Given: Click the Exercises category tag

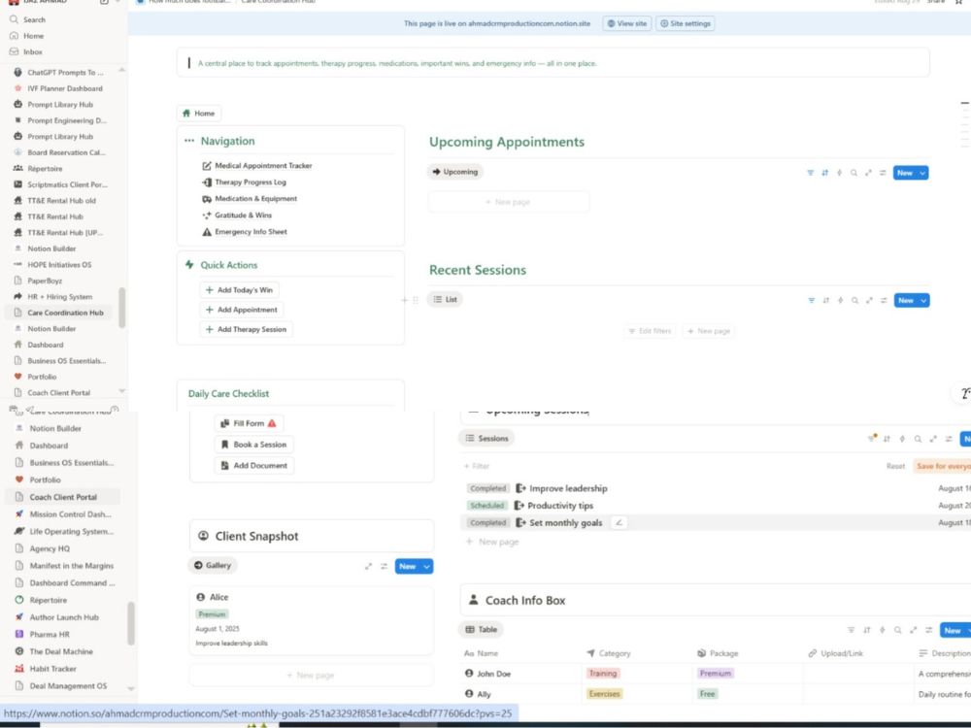Looking at the screenshot, I should (604, 694).
